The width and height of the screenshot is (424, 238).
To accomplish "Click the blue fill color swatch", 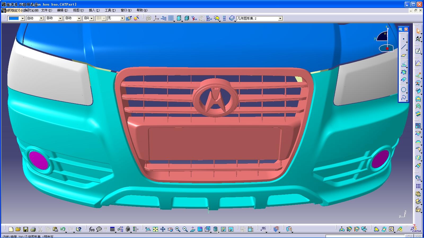I will click(x=14, y=18).
